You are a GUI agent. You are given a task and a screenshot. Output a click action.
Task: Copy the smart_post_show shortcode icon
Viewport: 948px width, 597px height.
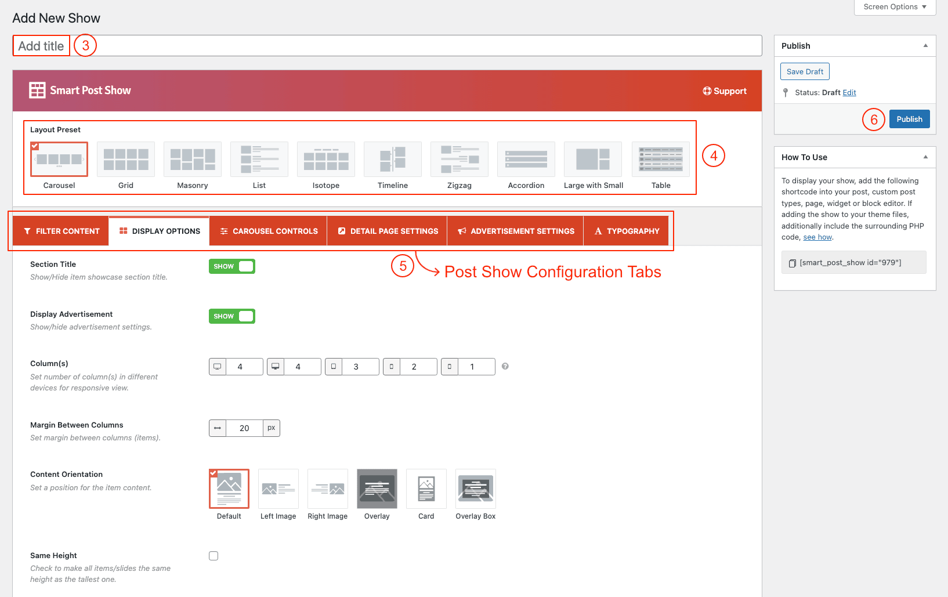(792, 263)
